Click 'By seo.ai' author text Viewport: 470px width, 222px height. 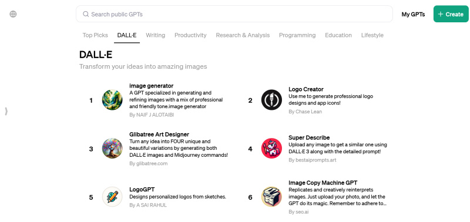[x=298, y=212]
